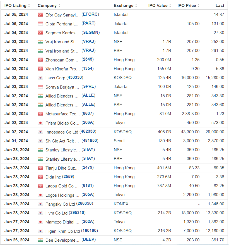
Task: Click South Korea flag beside Innospace Co Ltd
Action: (x=40, y=132)
